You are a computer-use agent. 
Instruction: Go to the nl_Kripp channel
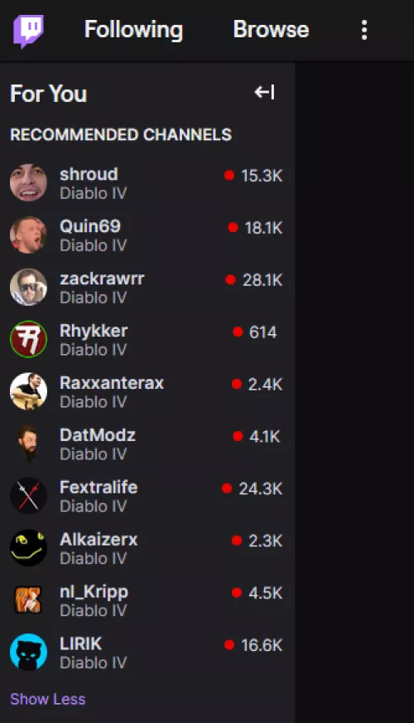[94, 592]
